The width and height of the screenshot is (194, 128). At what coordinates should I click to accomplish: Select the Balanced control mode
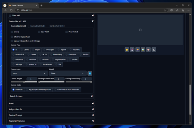(17, 89)
